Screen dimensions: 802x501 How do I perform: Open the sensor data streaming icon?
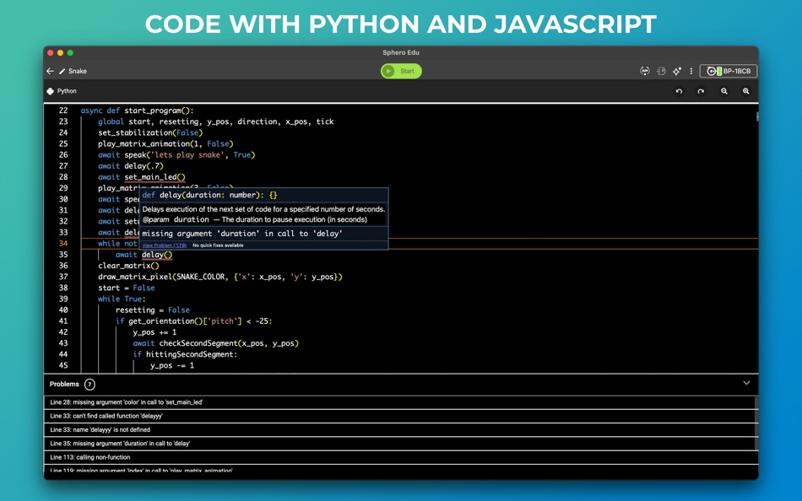661,71
